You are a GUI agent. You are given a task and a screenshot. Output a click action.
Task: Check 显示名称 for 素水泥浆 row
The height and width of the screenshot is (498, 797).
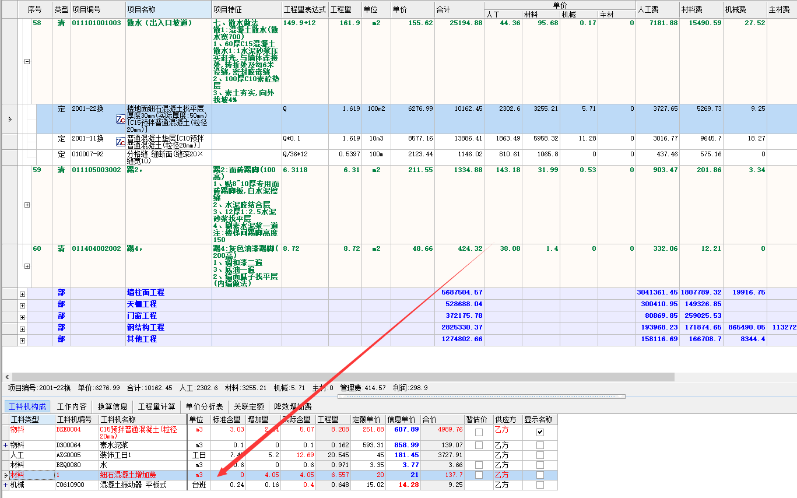tap(540, 445)
